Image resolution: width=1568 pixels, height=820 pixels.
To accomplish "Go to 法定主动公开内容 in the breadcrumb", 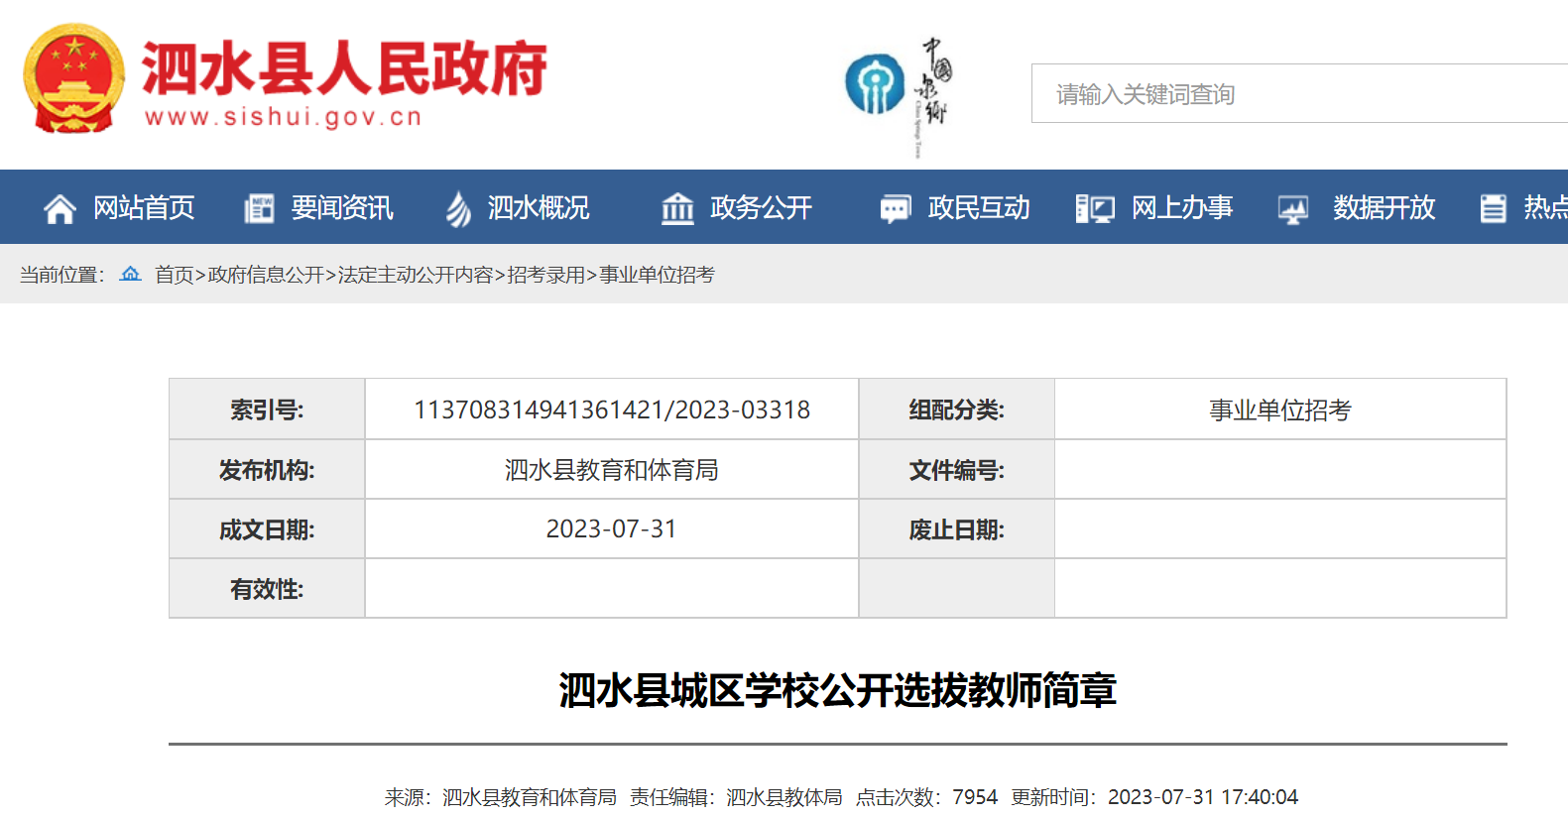I will (x=416, y=275).
